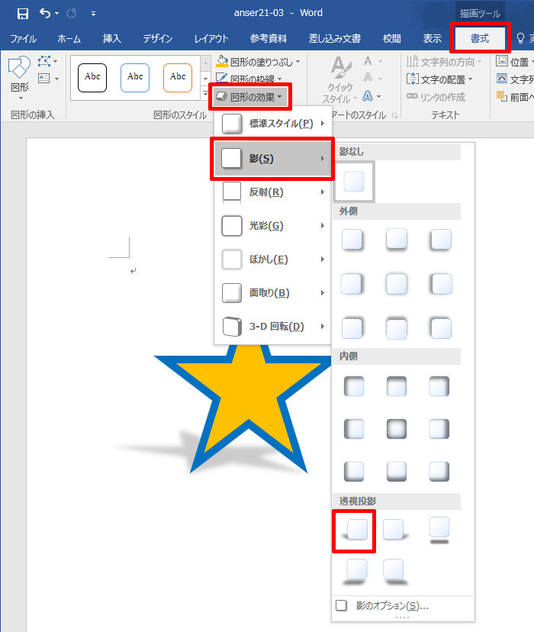
Task: Select the third perspective shadow under 透視投影
Action: pos(439,530)
